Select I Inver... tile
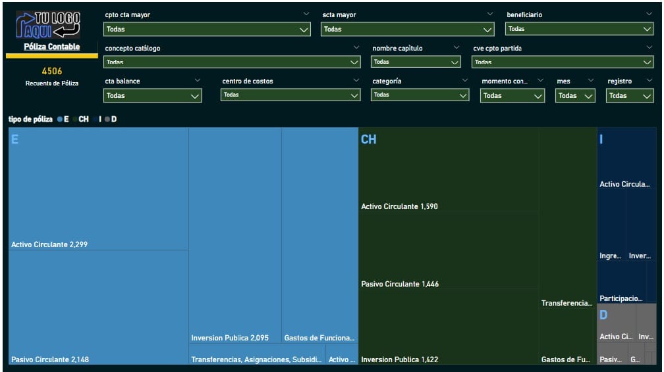This screenshot has width=664, height=372. [x=642, y=225]
